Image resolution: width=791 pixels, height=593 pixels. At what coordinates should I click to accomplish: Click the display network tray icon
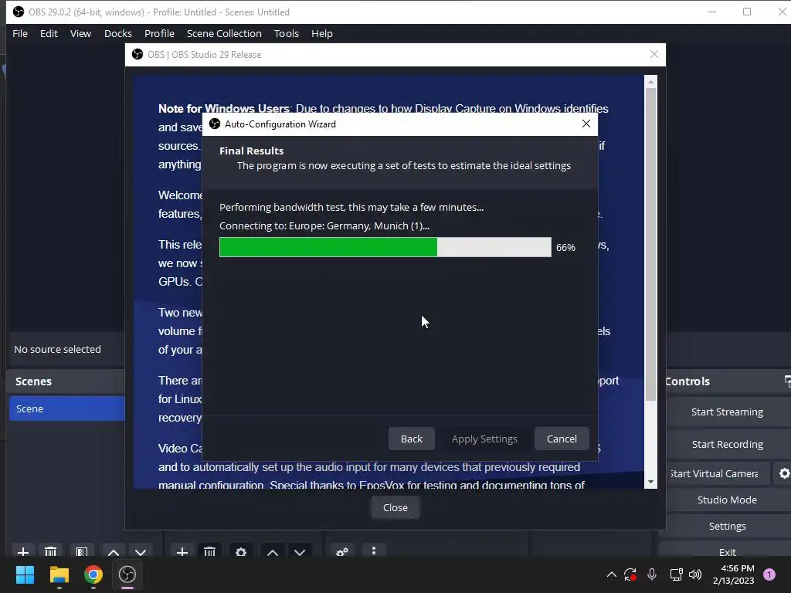tap(676, 574)
